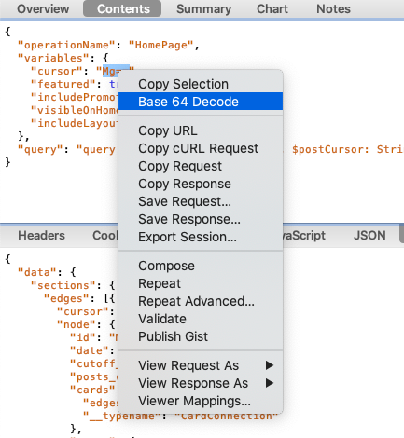The width and height of the screenshot is (404, 438).
Task: Expand the View Request As submenu
Action: pos(201,365)
